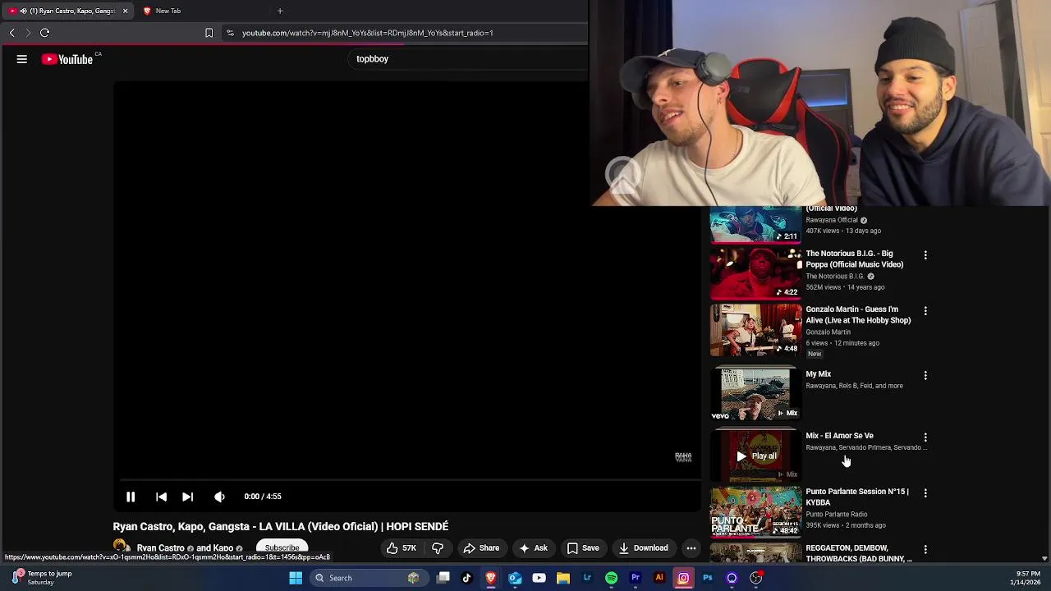Open 'The Notorious B.I.G. - Big Poppa' title
1051x591 pixels.
click(854, 259)
